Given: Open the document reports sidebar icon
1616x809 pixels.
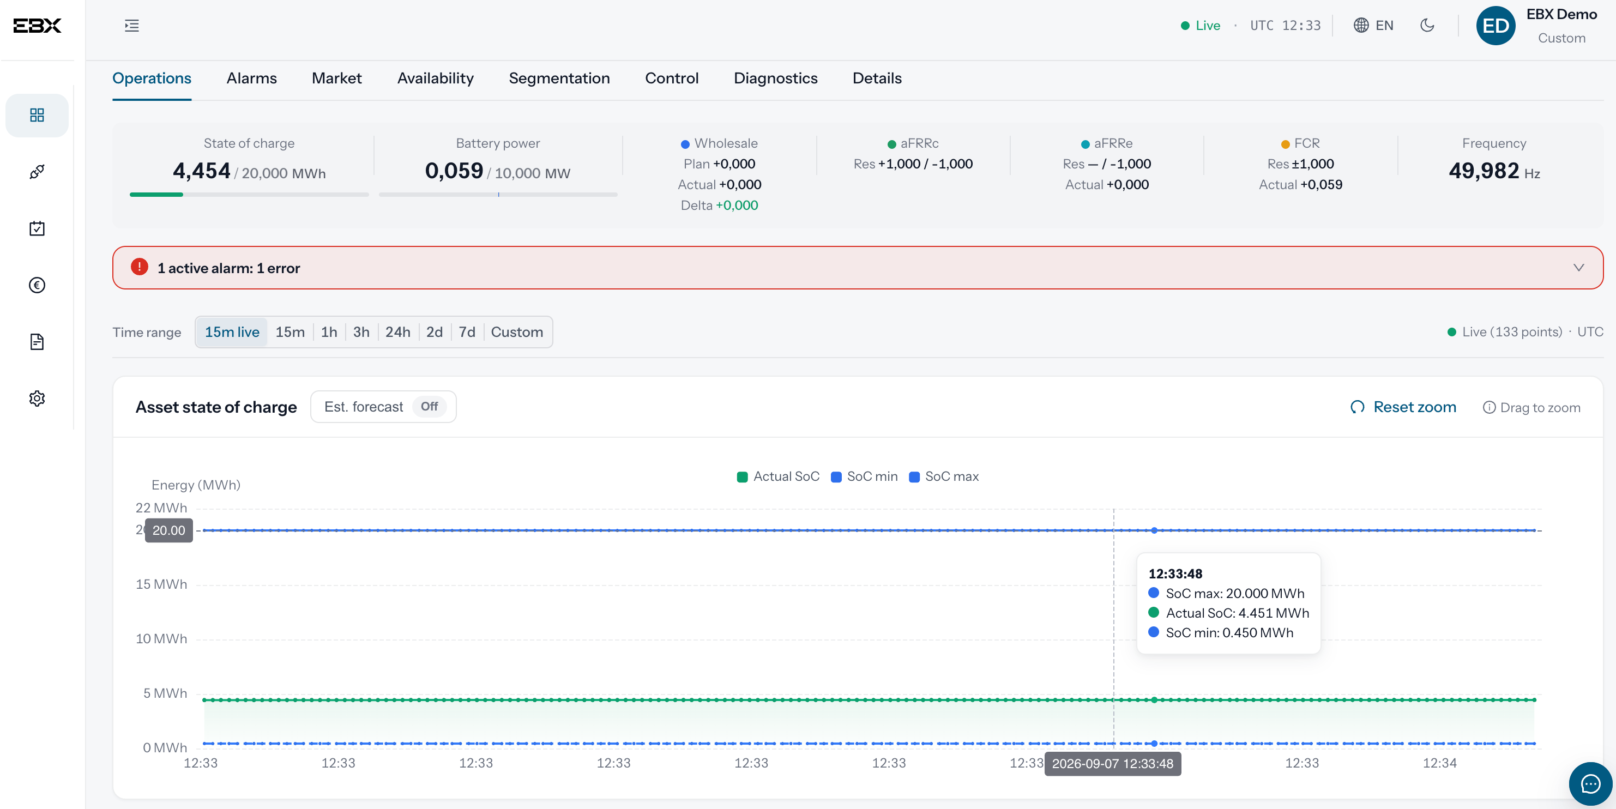Looking at the screenshot, I should coord(37,342).
